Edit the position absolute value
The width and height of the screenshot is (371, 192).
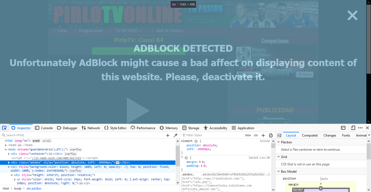coord(210,145)
